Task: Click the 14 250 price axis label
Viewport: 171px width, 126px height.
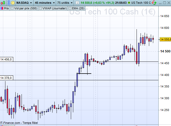Action: point(165,110)
